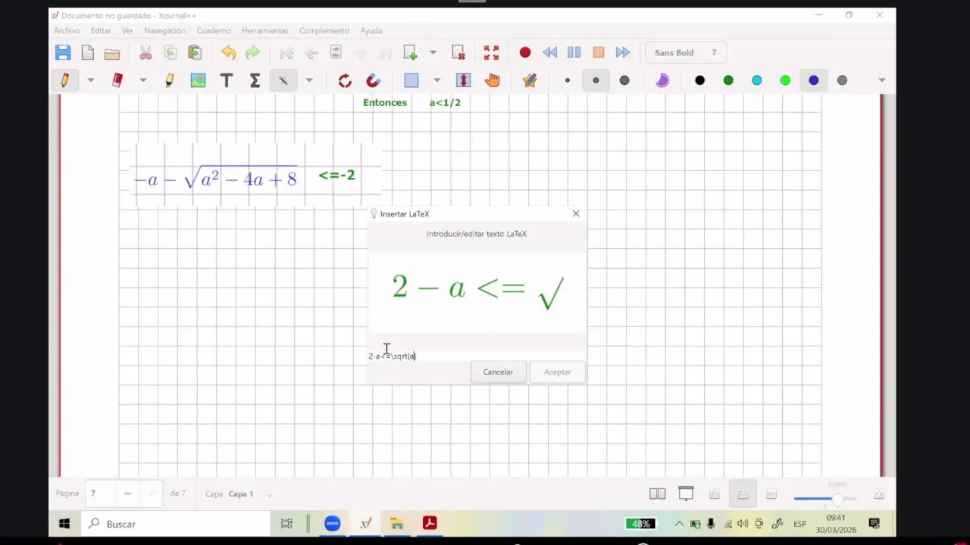
Task: Open the Cuaderno menu
Action: 214,30
